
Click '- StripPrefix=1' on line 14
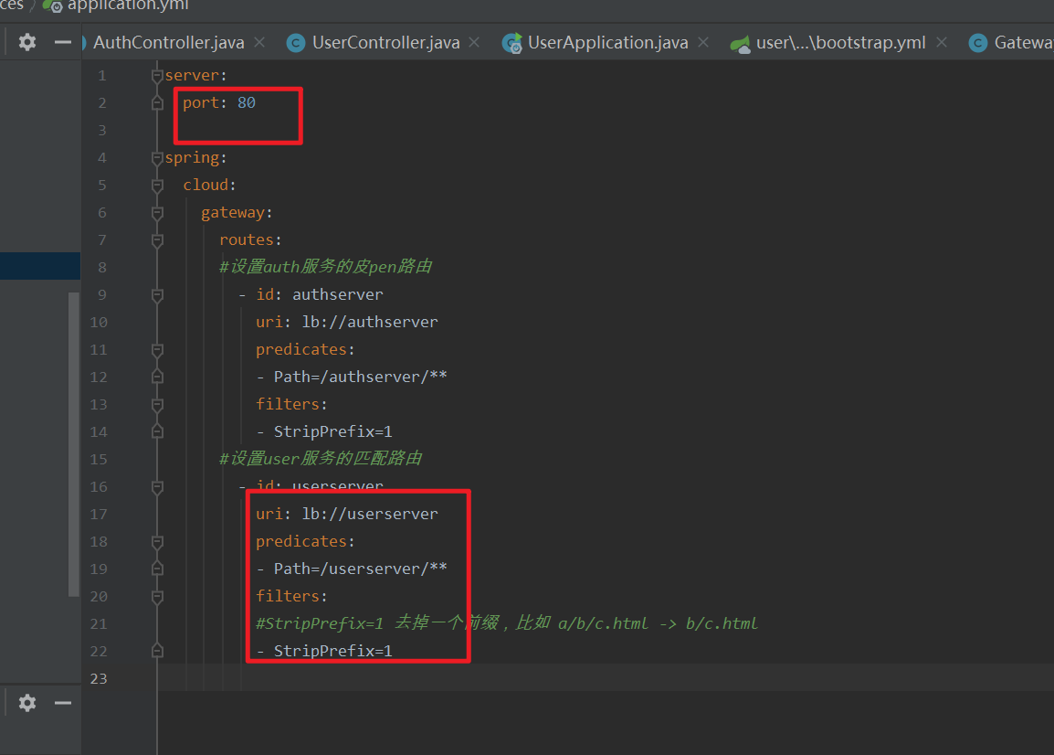(324, 432)
